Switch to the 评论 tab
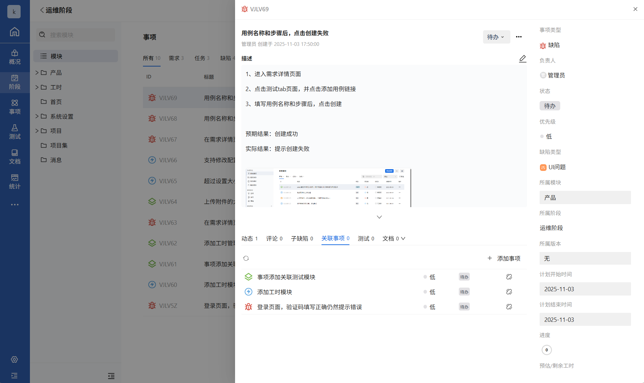The height and width of the screenshot is (383, 644). click(274, 238)
